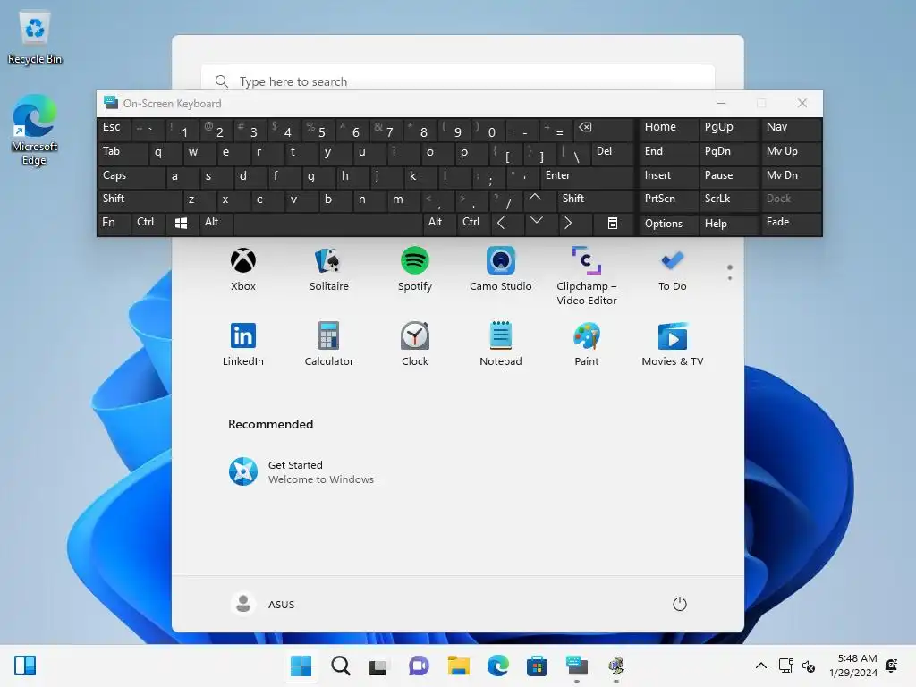Open keyboard Options
The width and height of the screenshot is (916, 687).
669,224
